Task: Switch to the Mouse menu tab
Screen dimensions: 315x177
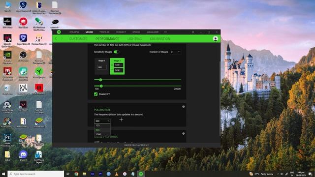Action: click(x=89, y=32)
